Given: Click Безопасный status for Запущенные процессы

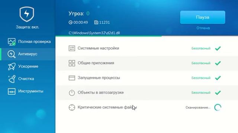Looking at the screenshot, I should click(201, 78).
